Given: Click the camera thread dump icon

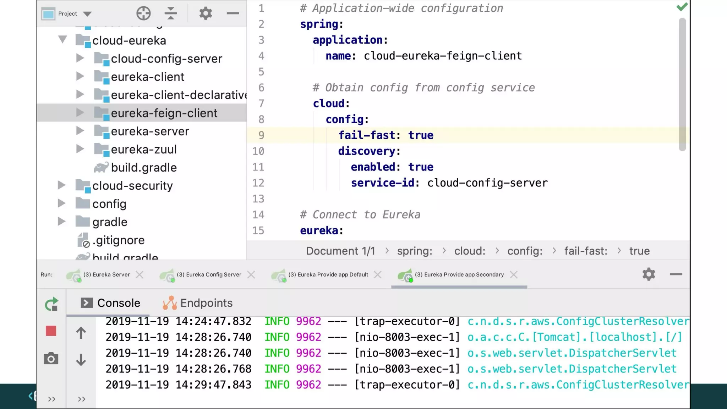Looking at the screenshot, I should pyautogui.click(x=51, y=359).
